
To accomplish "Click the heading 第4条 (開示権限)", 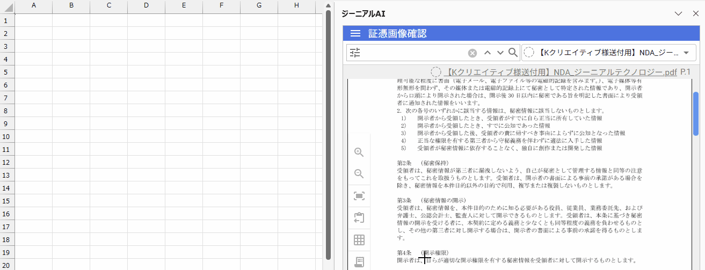I will 423,252.
